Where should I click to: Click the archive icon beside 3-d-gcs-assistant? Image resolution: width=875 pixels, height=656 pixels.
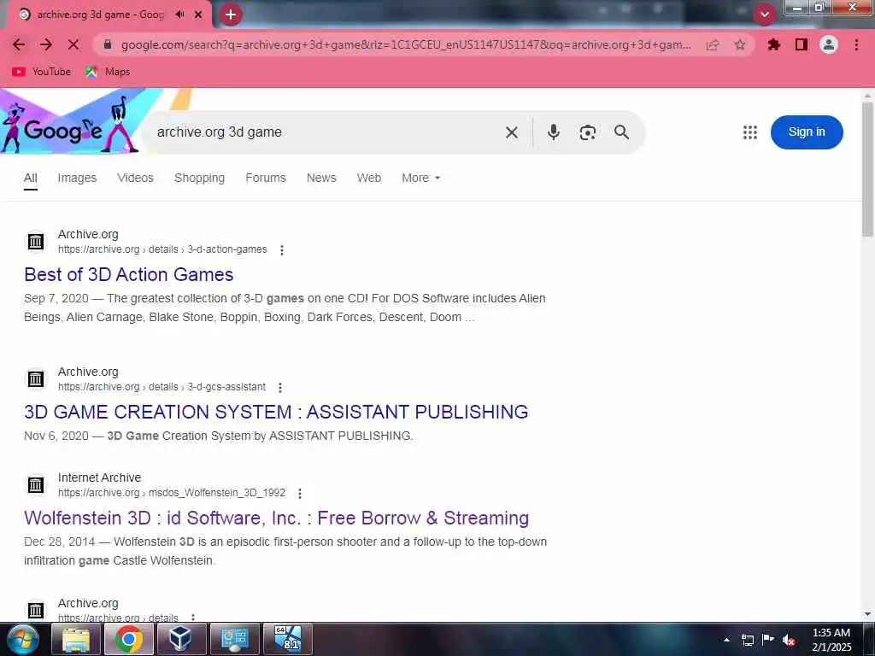(36, 378)
